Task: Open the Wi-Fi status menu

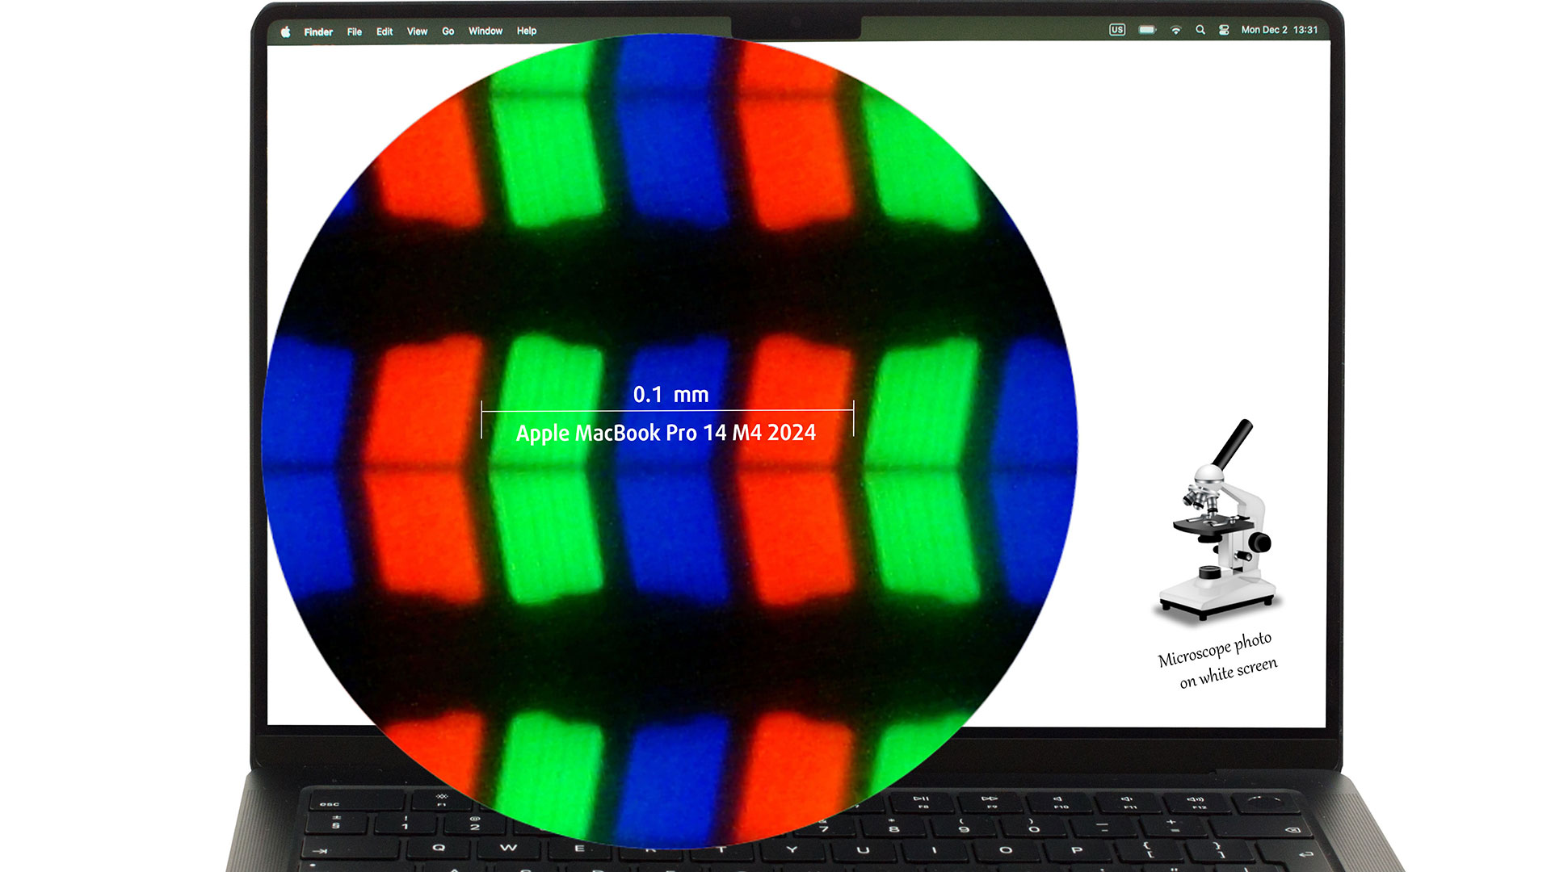Action: (x=1176, y=30)
